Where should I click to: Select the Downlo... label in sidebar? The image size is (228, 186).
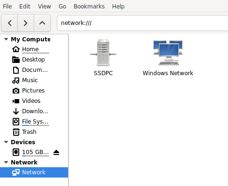(x=35, y=111)
